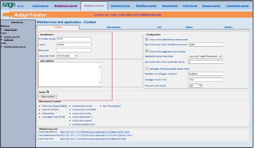Toggle Trace of the WebServices server active
Screen dimensions: 254x148
tap(147, 39)
